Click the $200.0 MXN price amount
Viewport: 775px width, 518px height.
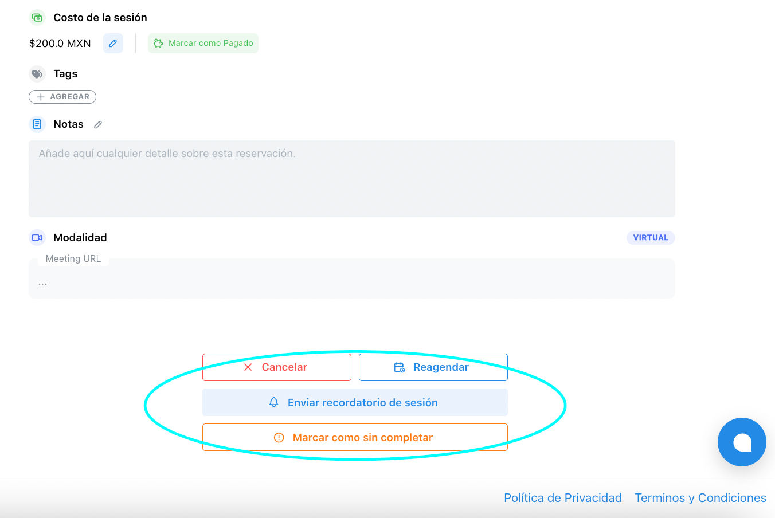60,44
